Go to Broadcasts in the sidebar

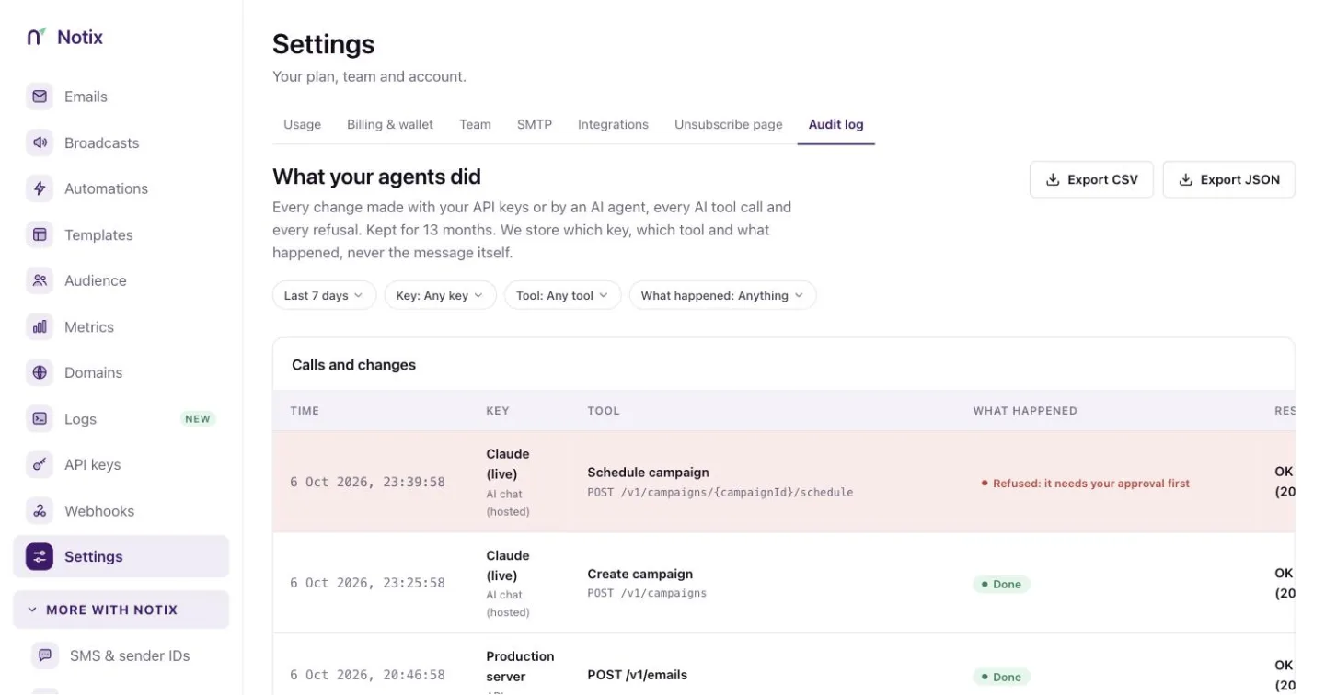[121, 142]
